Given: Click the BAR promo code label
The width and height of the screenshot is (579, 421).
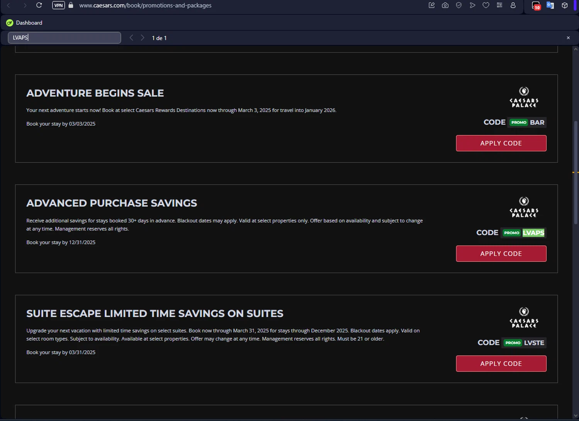Looking at the screenshot, I should 537,122.
